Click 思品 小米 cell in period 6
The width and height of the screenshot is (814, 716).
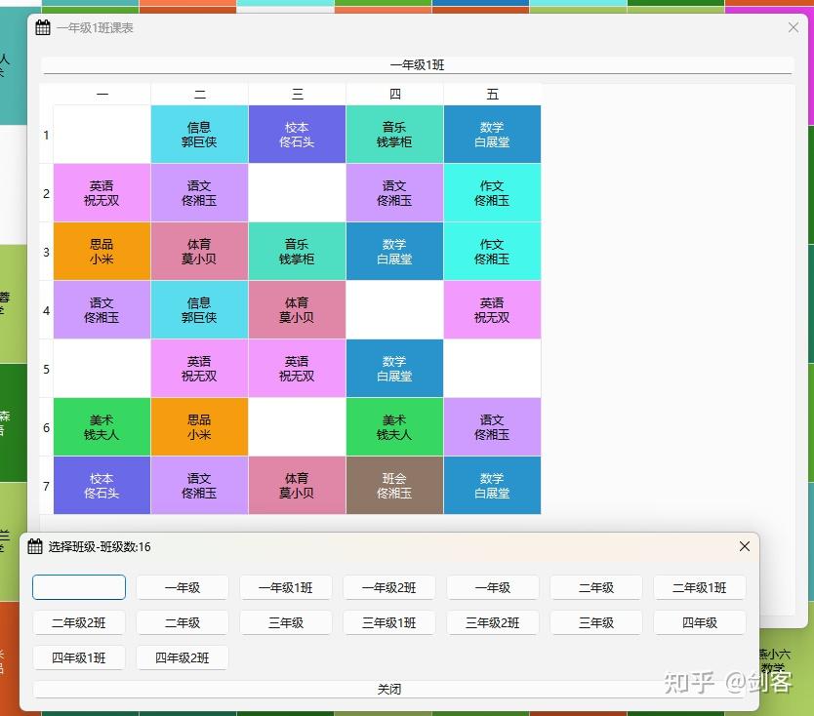199,427
